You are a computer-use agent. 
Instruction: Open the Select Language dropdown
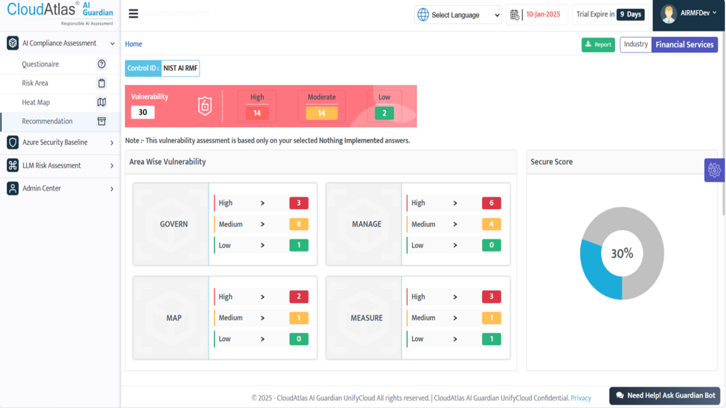coord(458,15)
